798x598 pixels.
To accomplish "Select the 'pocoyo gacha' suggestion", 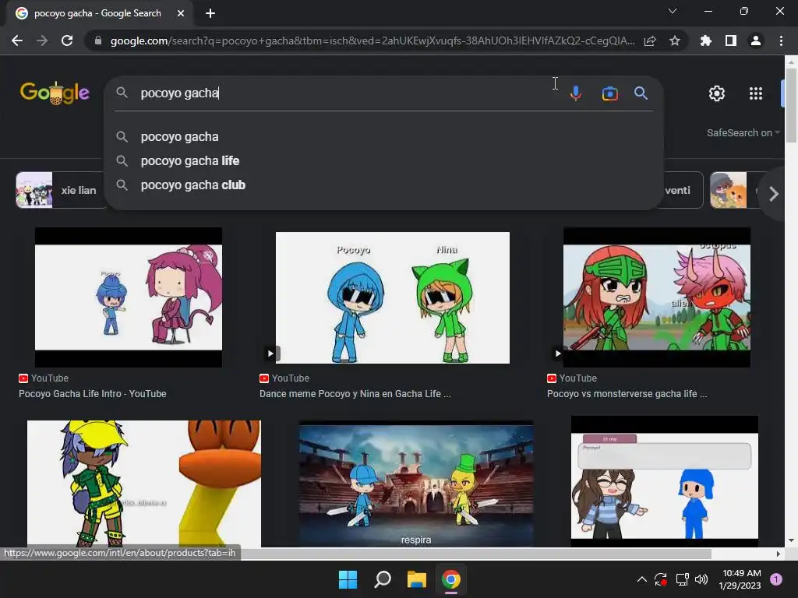I will pyautogui.click(x=383, y=137).
